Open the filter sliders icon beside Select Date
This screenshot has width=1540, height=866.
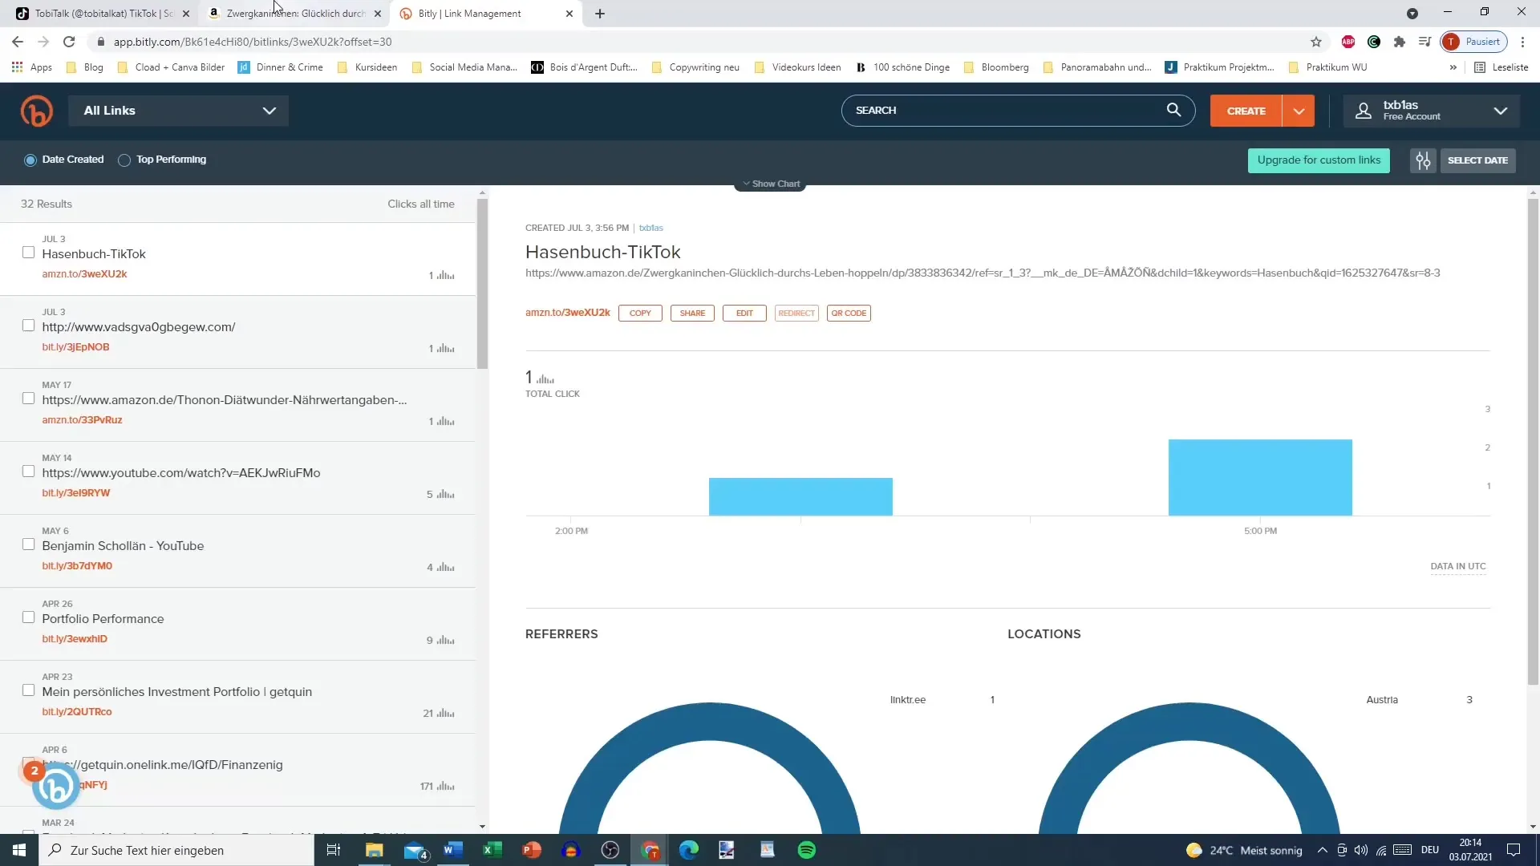(x=1423, y=160)
